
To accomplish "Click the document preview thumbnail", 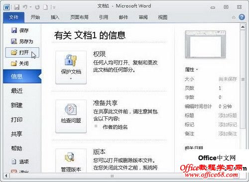I will 205,44.
